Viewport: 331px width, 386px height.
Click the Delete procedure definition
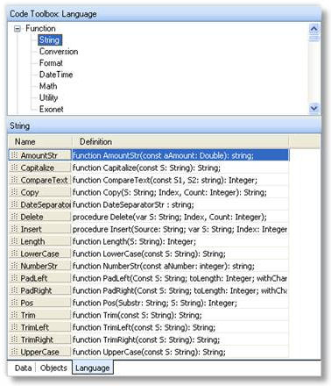coord(180,217)
